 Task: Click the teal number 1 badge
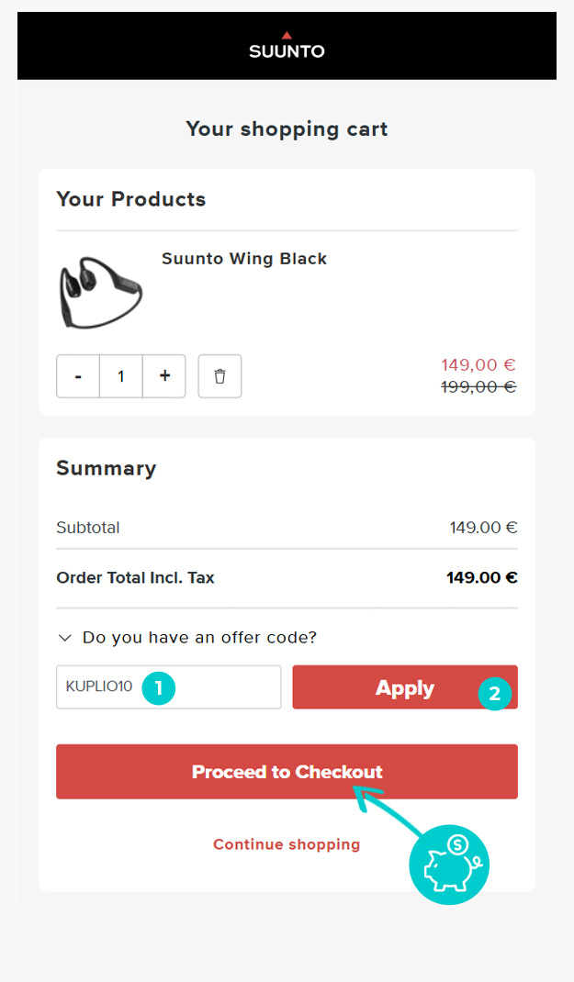(158, 687)
